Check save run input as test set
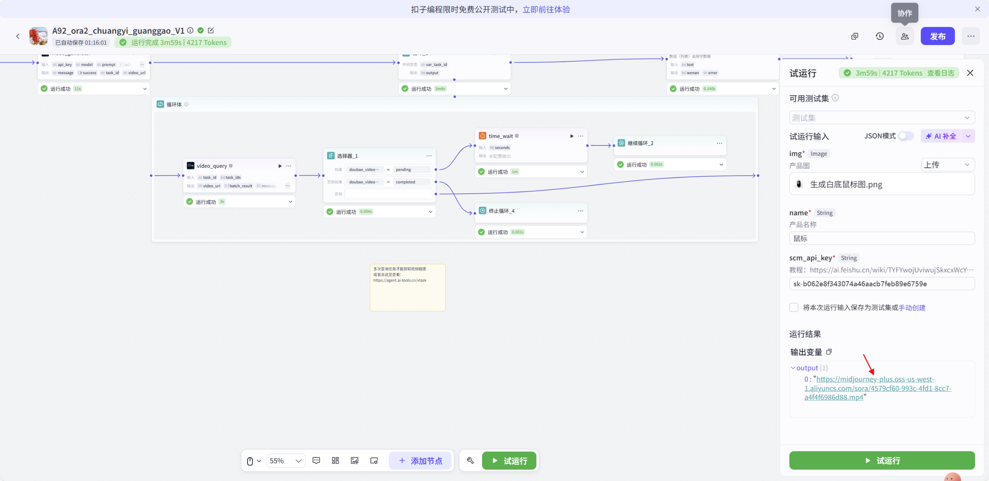This screenshot has height=481, width=989. [794, 307]
